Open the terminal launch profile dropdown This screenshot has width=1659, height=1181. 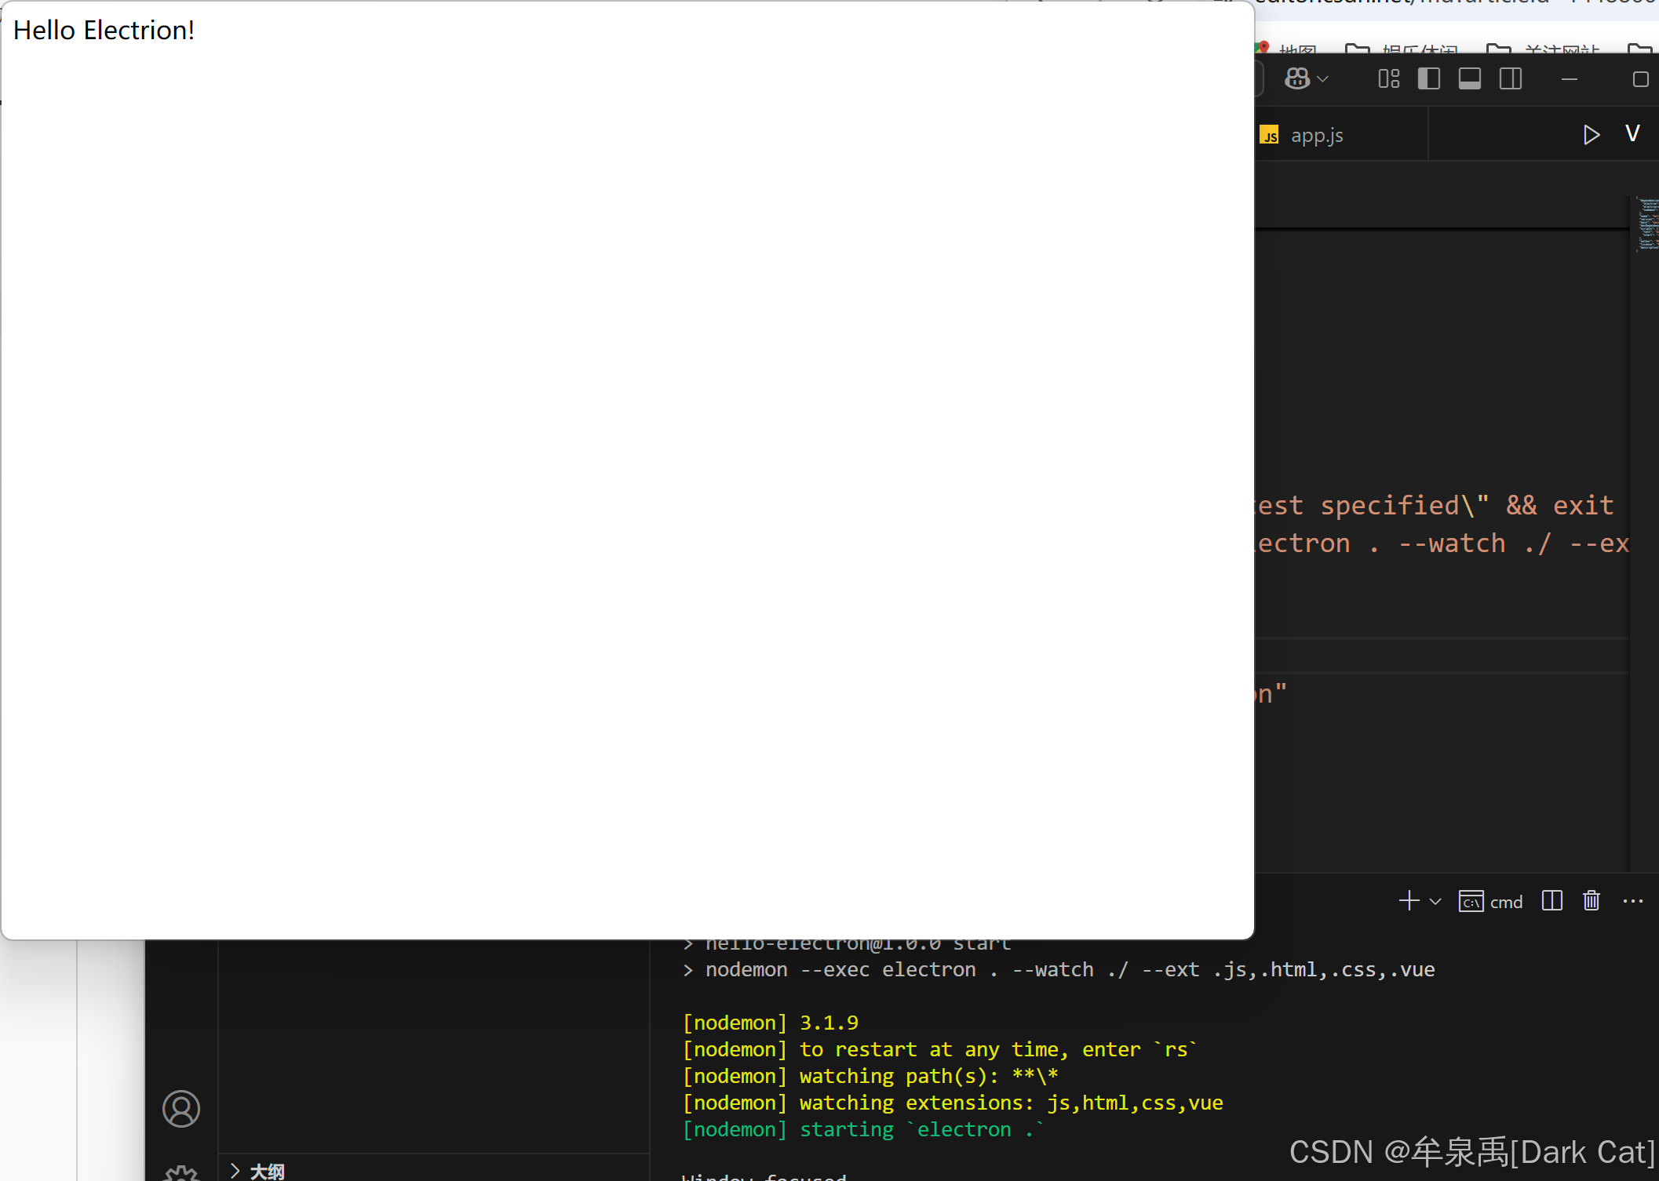pyautogui.click(x=1435, y=901)
